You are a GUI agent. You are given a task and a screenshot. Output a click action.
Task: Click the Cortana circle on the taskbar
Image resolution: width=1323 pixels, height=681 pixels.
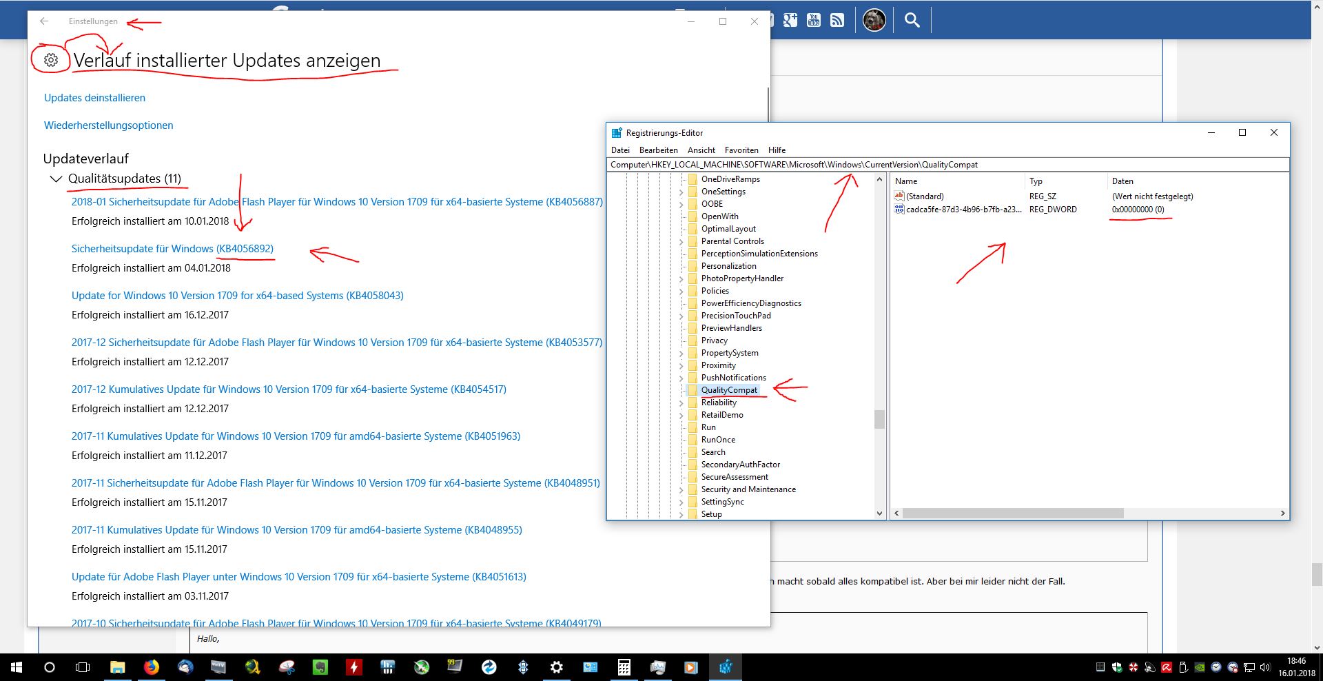coord(50,667)
